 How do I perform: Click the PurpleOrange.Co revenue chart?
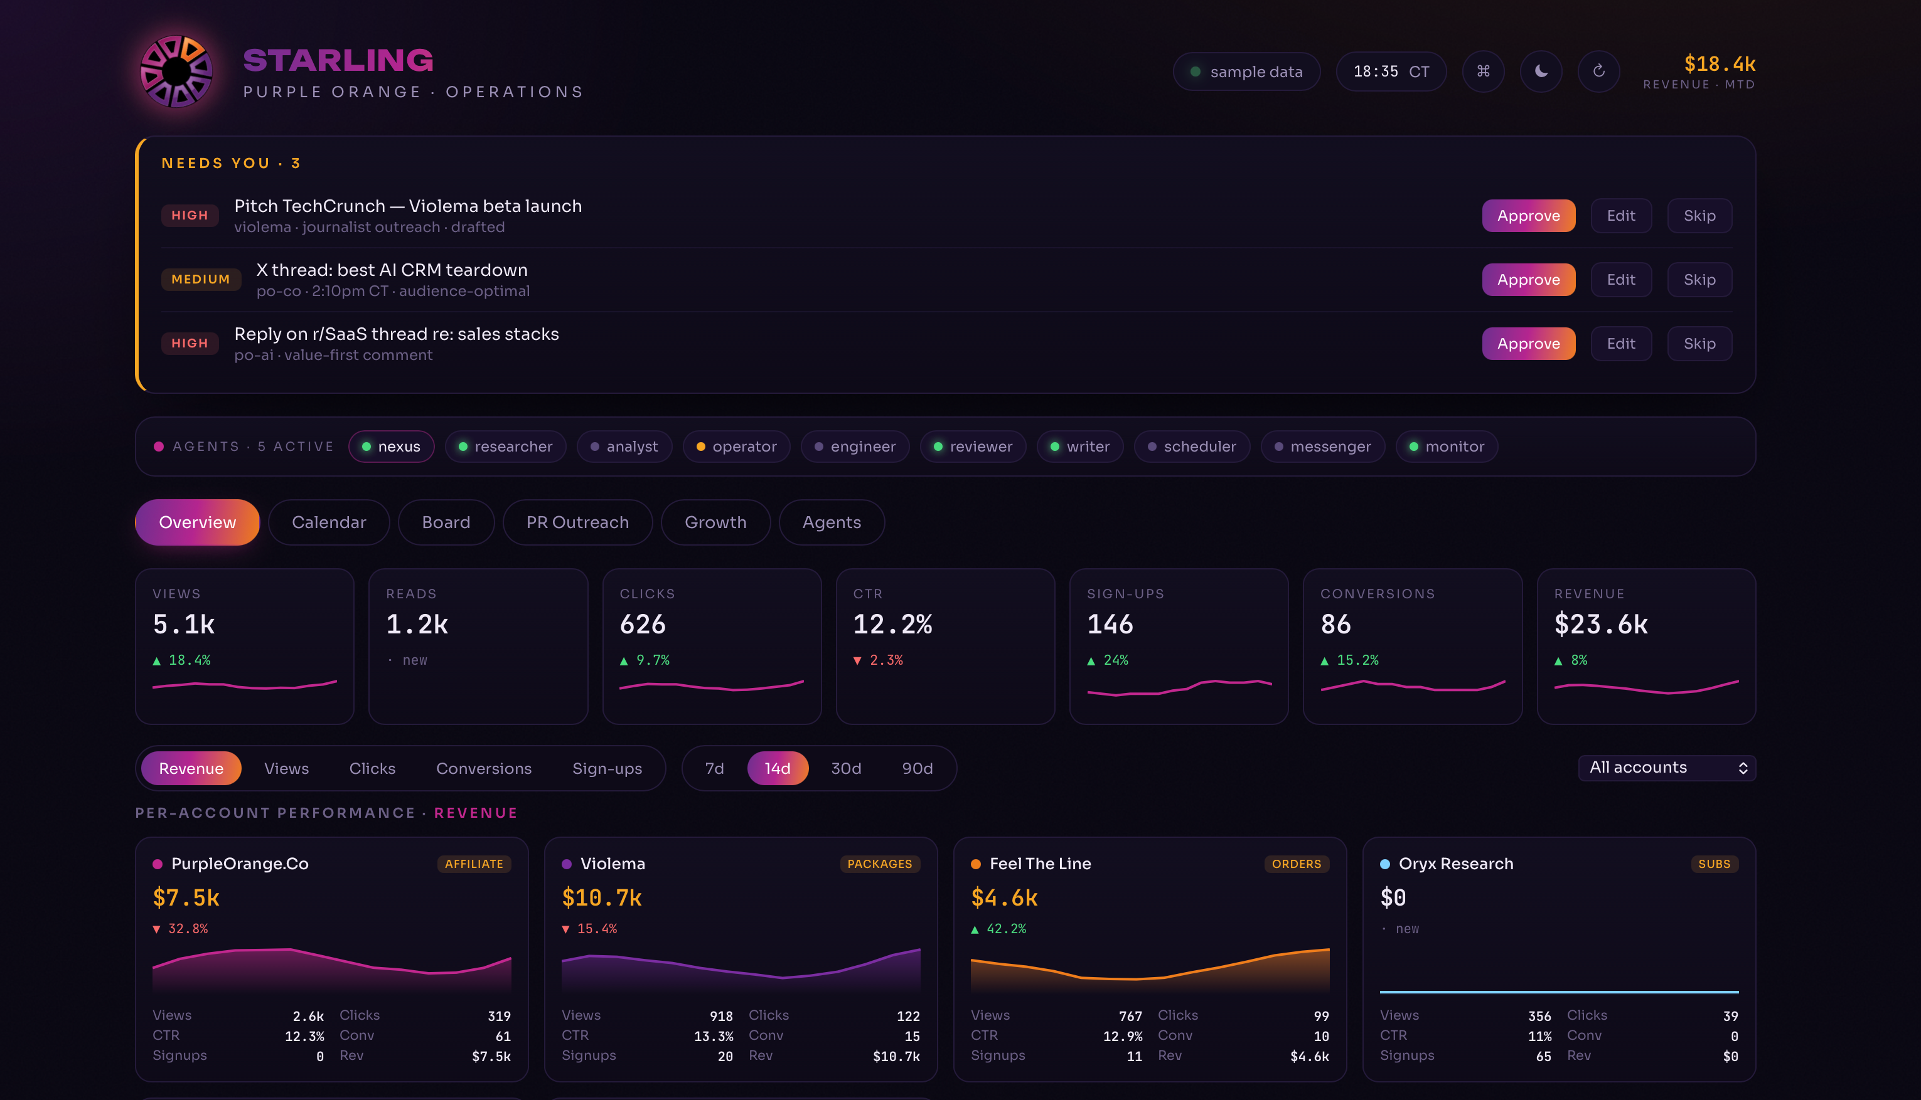pyautogui.click(x=332, y=970)
